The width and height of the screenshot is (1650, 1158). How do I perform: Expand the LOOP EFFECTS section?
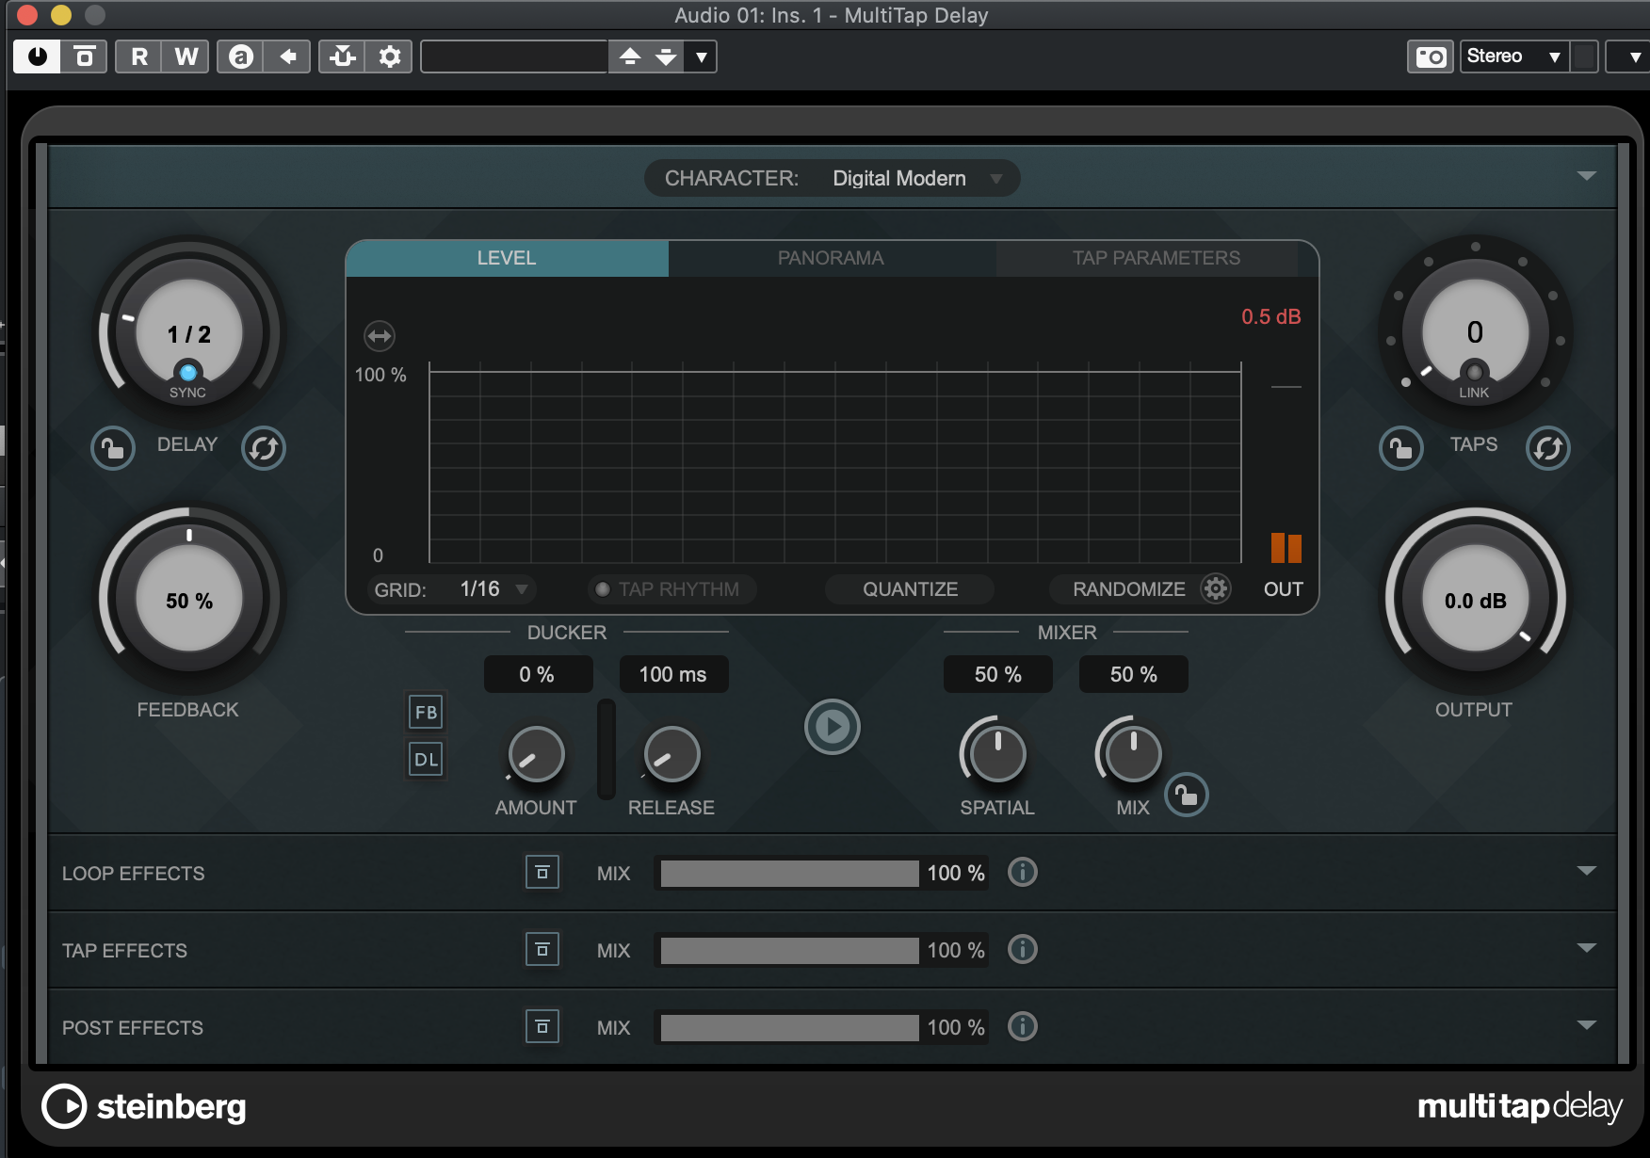click(x=1587, y=871)
